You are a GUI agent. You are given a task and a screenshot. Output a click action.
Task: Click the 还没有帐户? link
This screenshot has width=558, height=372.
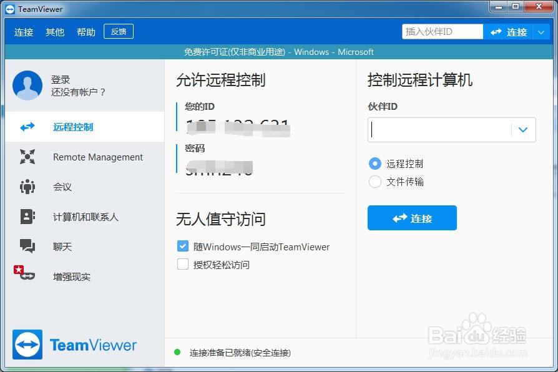pos(78,92)
